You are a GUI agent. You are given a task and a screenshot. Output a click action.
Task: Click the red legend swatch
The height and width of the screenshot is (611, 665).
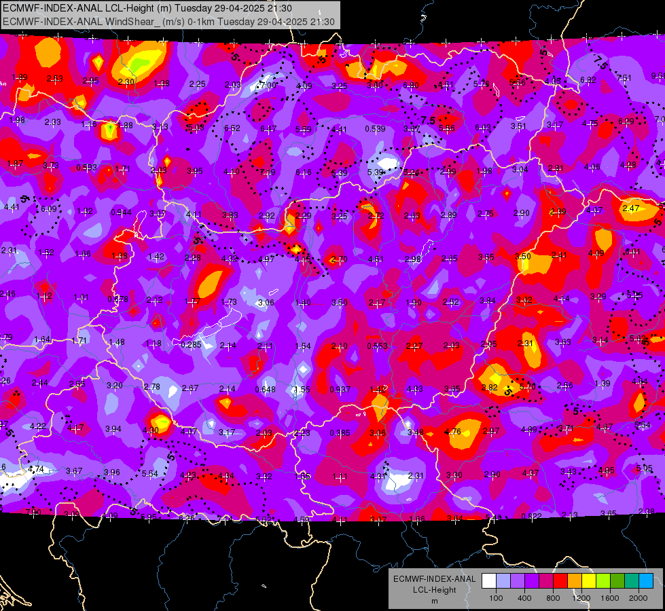point(560,581)
